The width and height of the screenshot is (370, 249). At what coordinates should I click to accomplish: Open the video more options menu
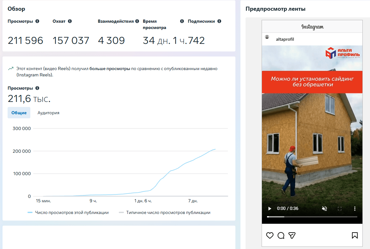click(x=355, y=209)
